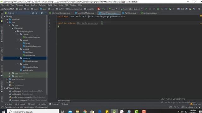
Task: Click the UTF-8 encoding in status bar
Action: point(184,107)
